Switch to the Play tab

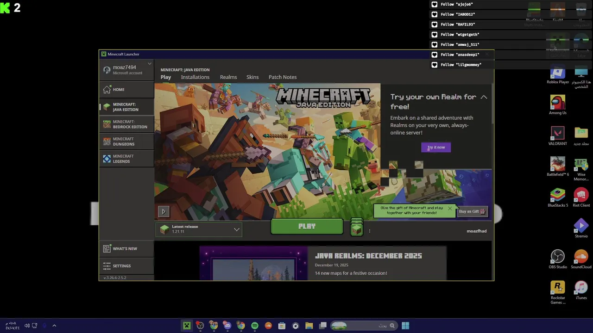(166, 77)
